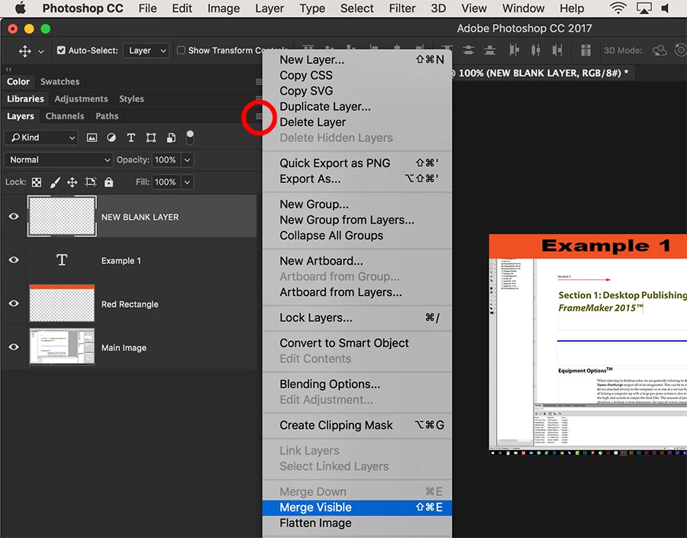Select the Main Image layer thumbnail

(x=62, y=346)
